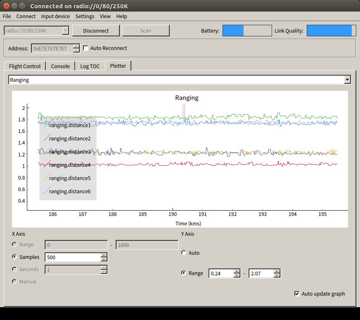Increase the Y range maximum value
The image size is (360, 320).
[x=277, y=271]
